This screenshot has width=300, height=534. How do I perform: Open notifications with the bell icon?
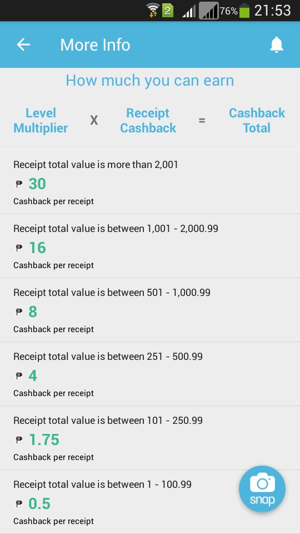click(277, 44)
